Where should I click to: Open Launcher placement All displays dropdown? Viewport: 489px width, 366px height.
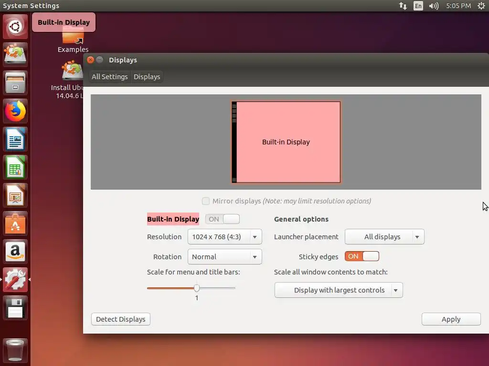tap(384, 237)
